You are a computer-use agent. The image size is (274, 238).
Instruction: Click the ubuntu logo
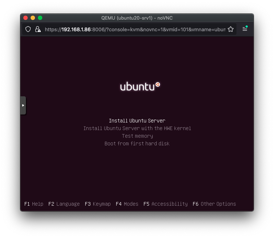click(x=140, y=86)
